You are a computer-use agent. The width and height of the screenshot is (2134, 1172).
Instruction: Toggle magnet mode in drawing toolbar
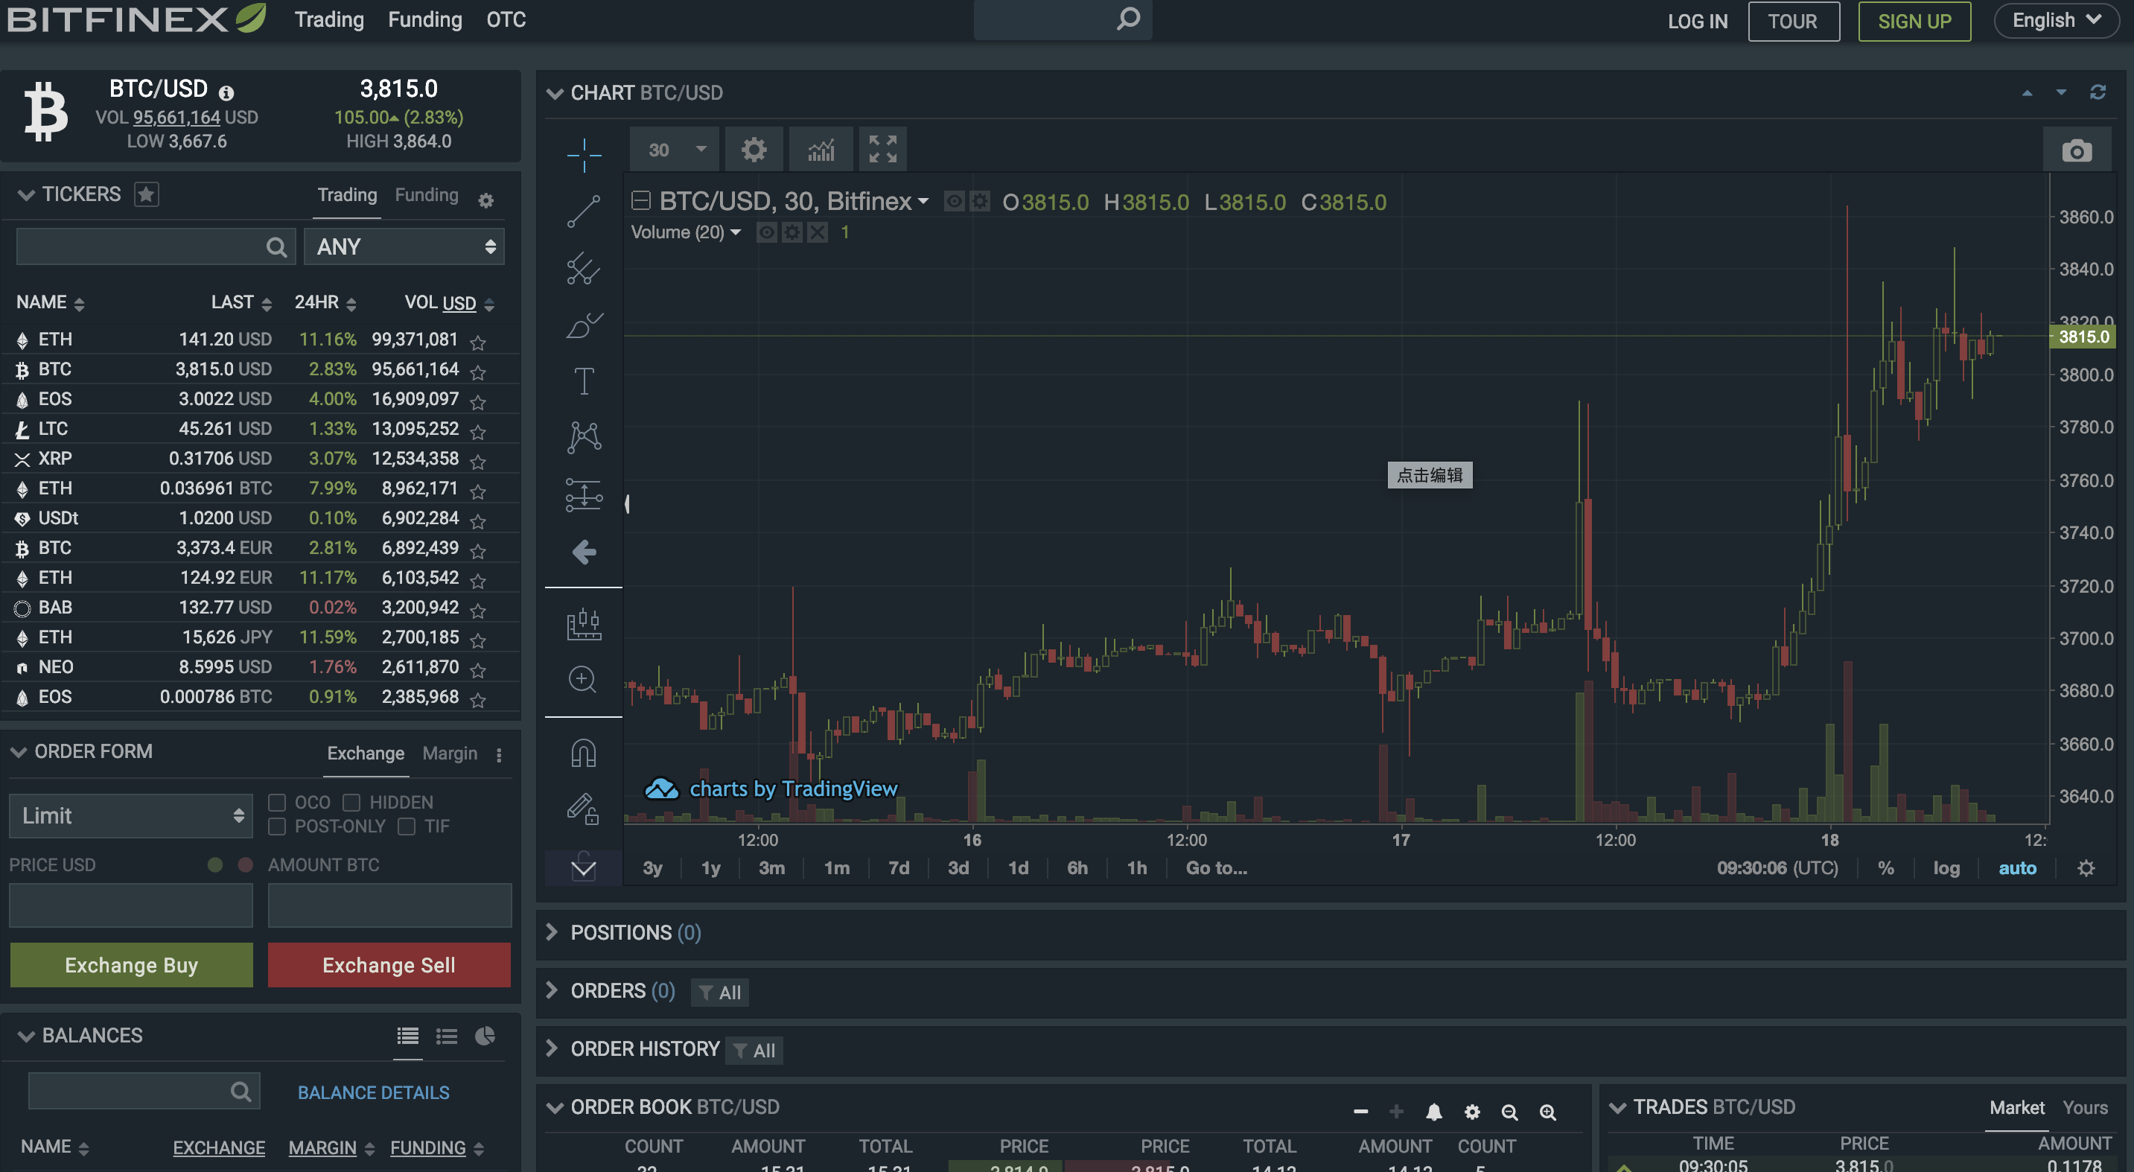[583, 753]
